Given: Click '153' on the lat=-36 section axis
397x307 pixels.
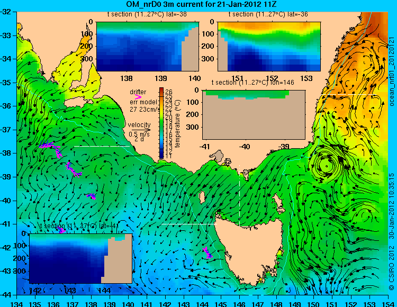Looking at the screenshot, I should 306,78.
